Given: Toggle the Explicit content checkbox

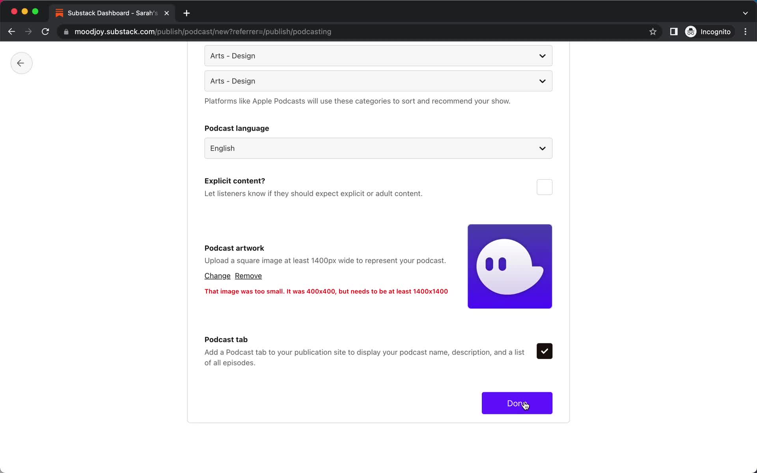Looking at the screenshot, I should click(544, 187).
